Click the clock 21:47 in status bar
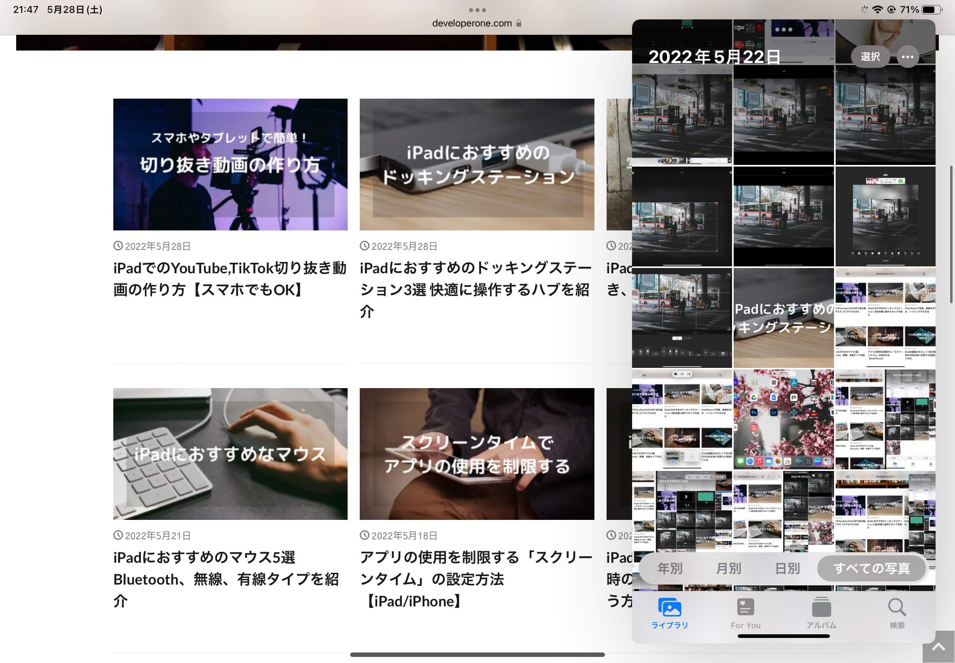 click(26, 10)
